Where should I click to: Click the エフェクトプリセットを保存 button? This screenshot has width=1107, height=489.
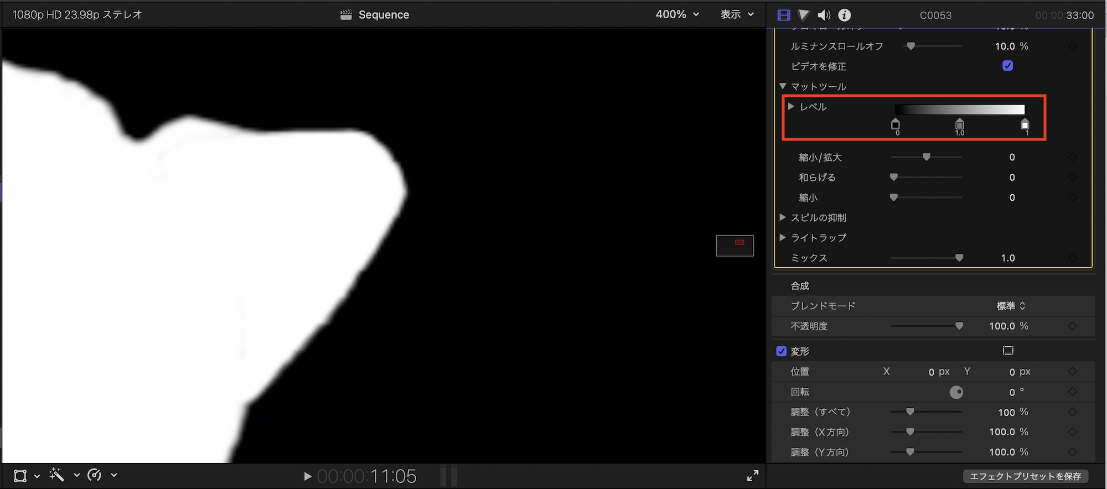1025,476
